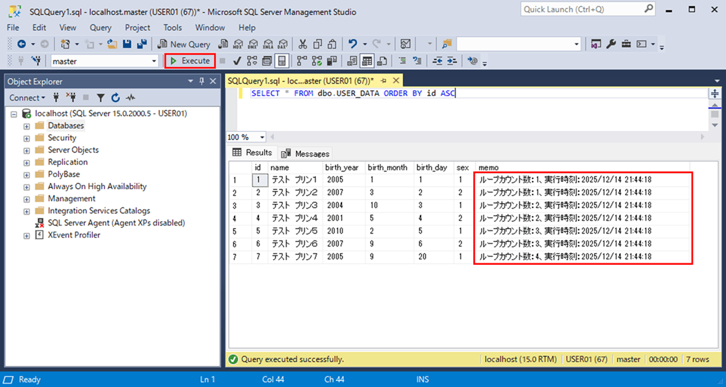Screen dimensions: 726x387
Task: Click the Parse query checkmark icon
Action: 237,61
